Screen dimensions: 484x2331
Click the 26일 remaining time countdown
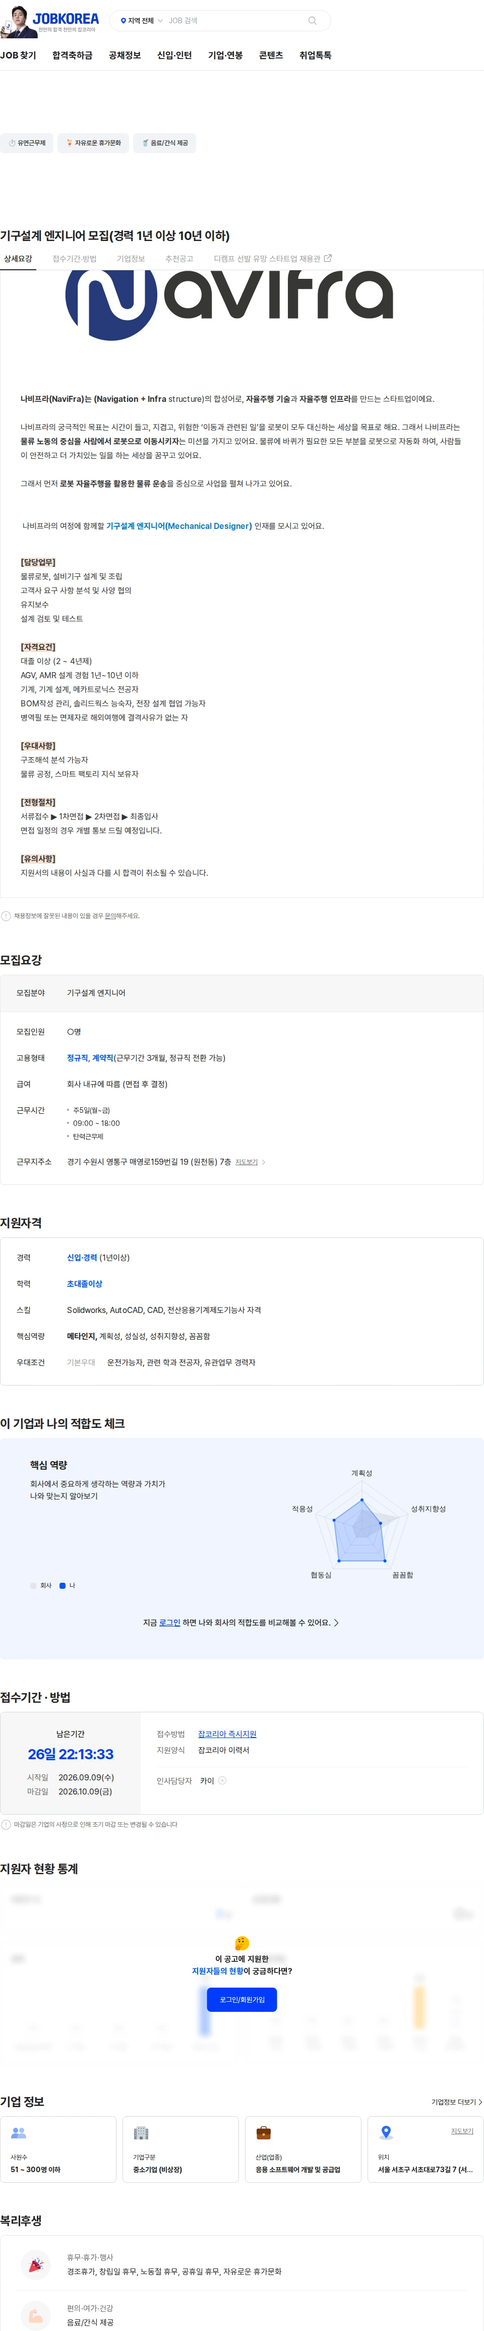click(71, 1754)
